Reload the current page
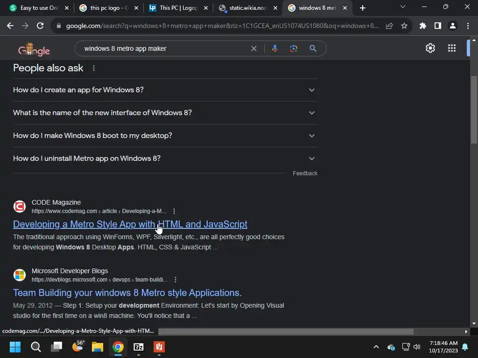Image resolution: width=478 pixels, height=358 pixels. click(40, 26)
